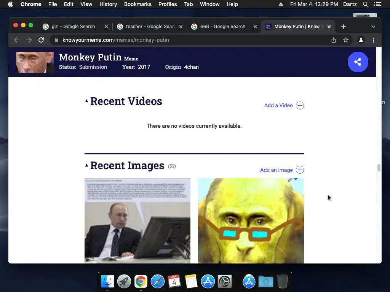Close the Monkey Putin tab

(x=329, y=27)
